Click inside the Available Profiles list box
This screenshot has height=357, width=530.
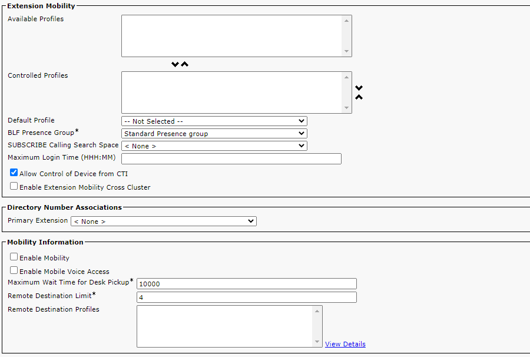coord(231,36)
